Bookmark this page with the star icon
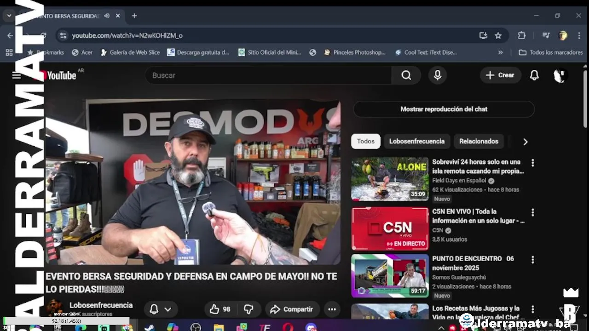The width and height of the screenshot is (589, 331). pyautogui.click(x=498, y=35)
